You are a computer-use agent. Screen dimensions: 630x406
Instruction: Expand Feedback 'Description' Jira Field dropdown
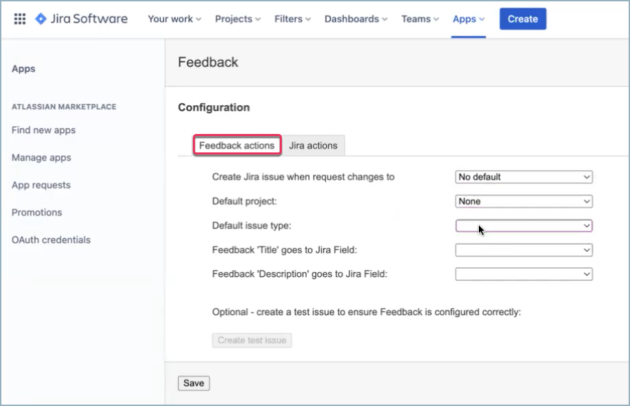(524, 274)
